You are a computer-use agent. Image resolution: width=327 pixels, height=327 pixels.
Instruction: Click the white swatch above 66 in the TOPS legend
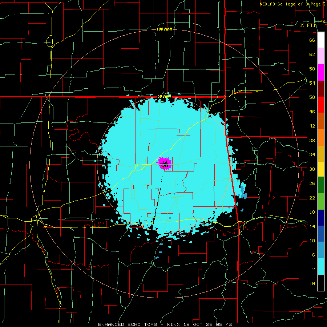pyautogui.click(x=321, y=40)
